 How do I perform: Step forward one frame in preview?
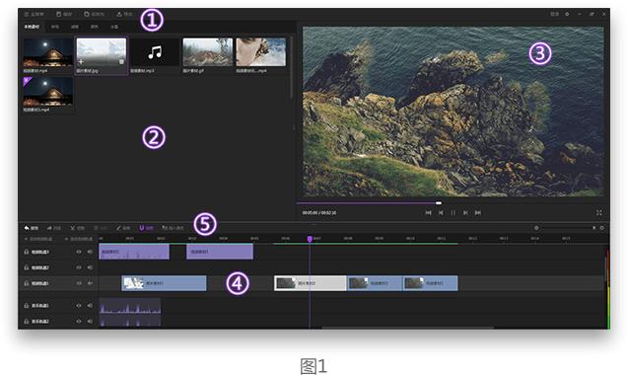[x=465, y=212]
